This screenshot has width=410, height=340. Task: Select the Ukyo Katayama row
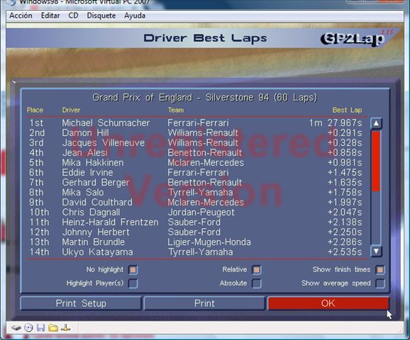(x=196, y=251)
